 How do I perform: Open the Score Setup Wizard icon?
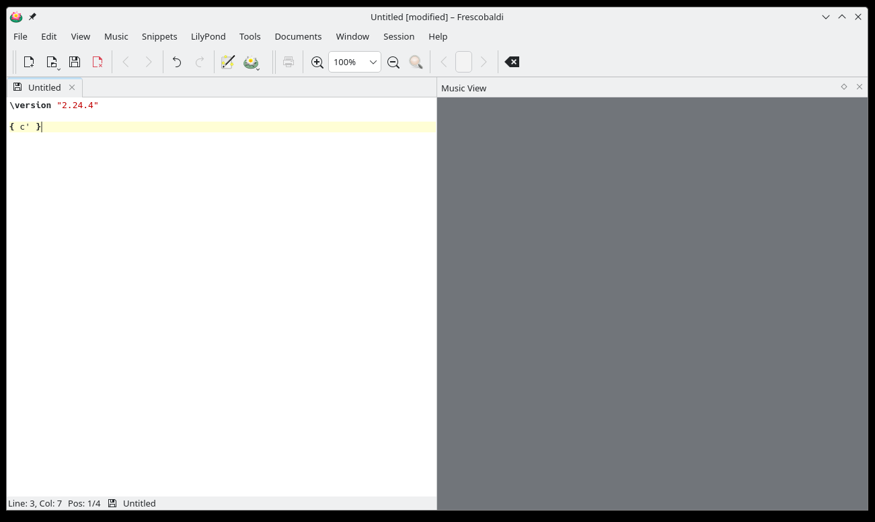click(x=228, y=62)
